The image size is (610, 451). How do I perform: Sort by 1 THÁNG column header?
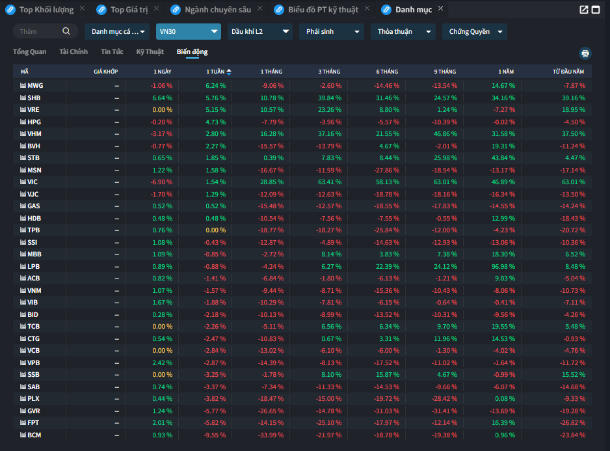coord(271,72)
